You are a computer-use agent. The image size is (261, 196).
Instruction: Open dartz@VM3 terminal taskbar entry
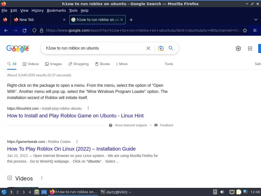tap(116, 192)
